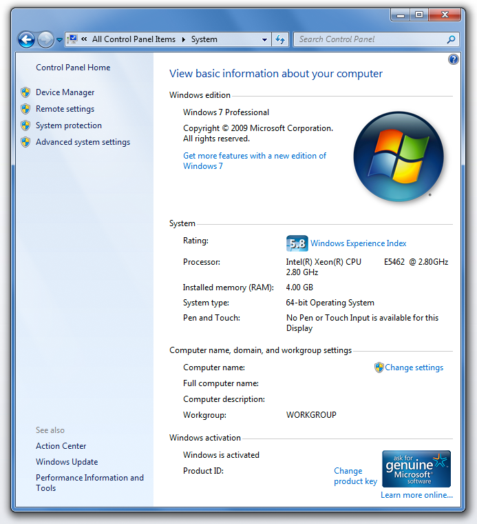Viewport: 477px width, 524px height.
Task: Close the System window
Action: (445, 14)
